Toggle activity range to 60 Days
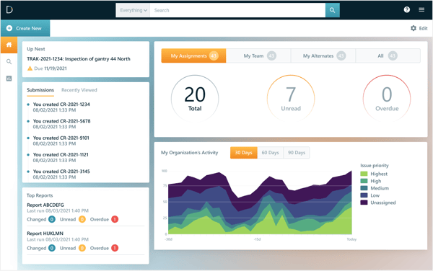The image size is (433, 271). [270, 153]
